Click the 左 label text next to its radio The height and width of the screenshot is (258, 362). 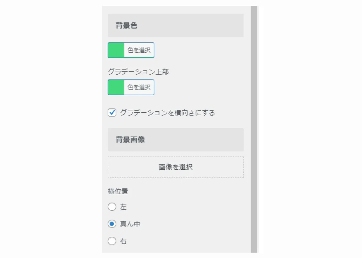123,207
